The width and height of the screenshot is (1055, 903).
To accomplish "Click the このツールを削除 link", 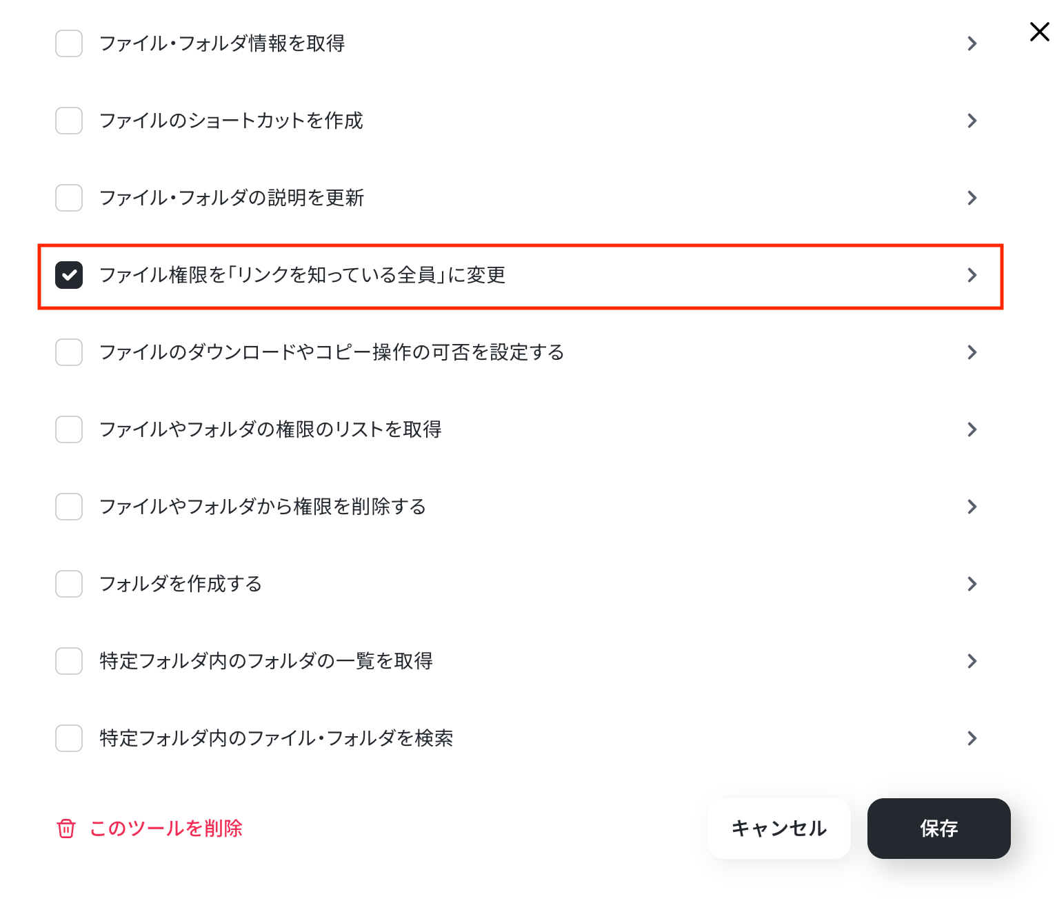I will tap(166, 829).
